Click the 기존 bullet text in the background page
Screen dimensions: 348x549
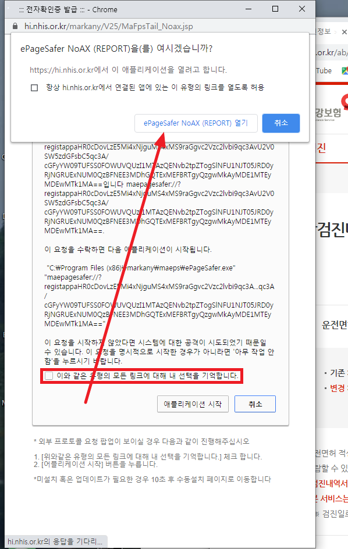click(337, 373)
